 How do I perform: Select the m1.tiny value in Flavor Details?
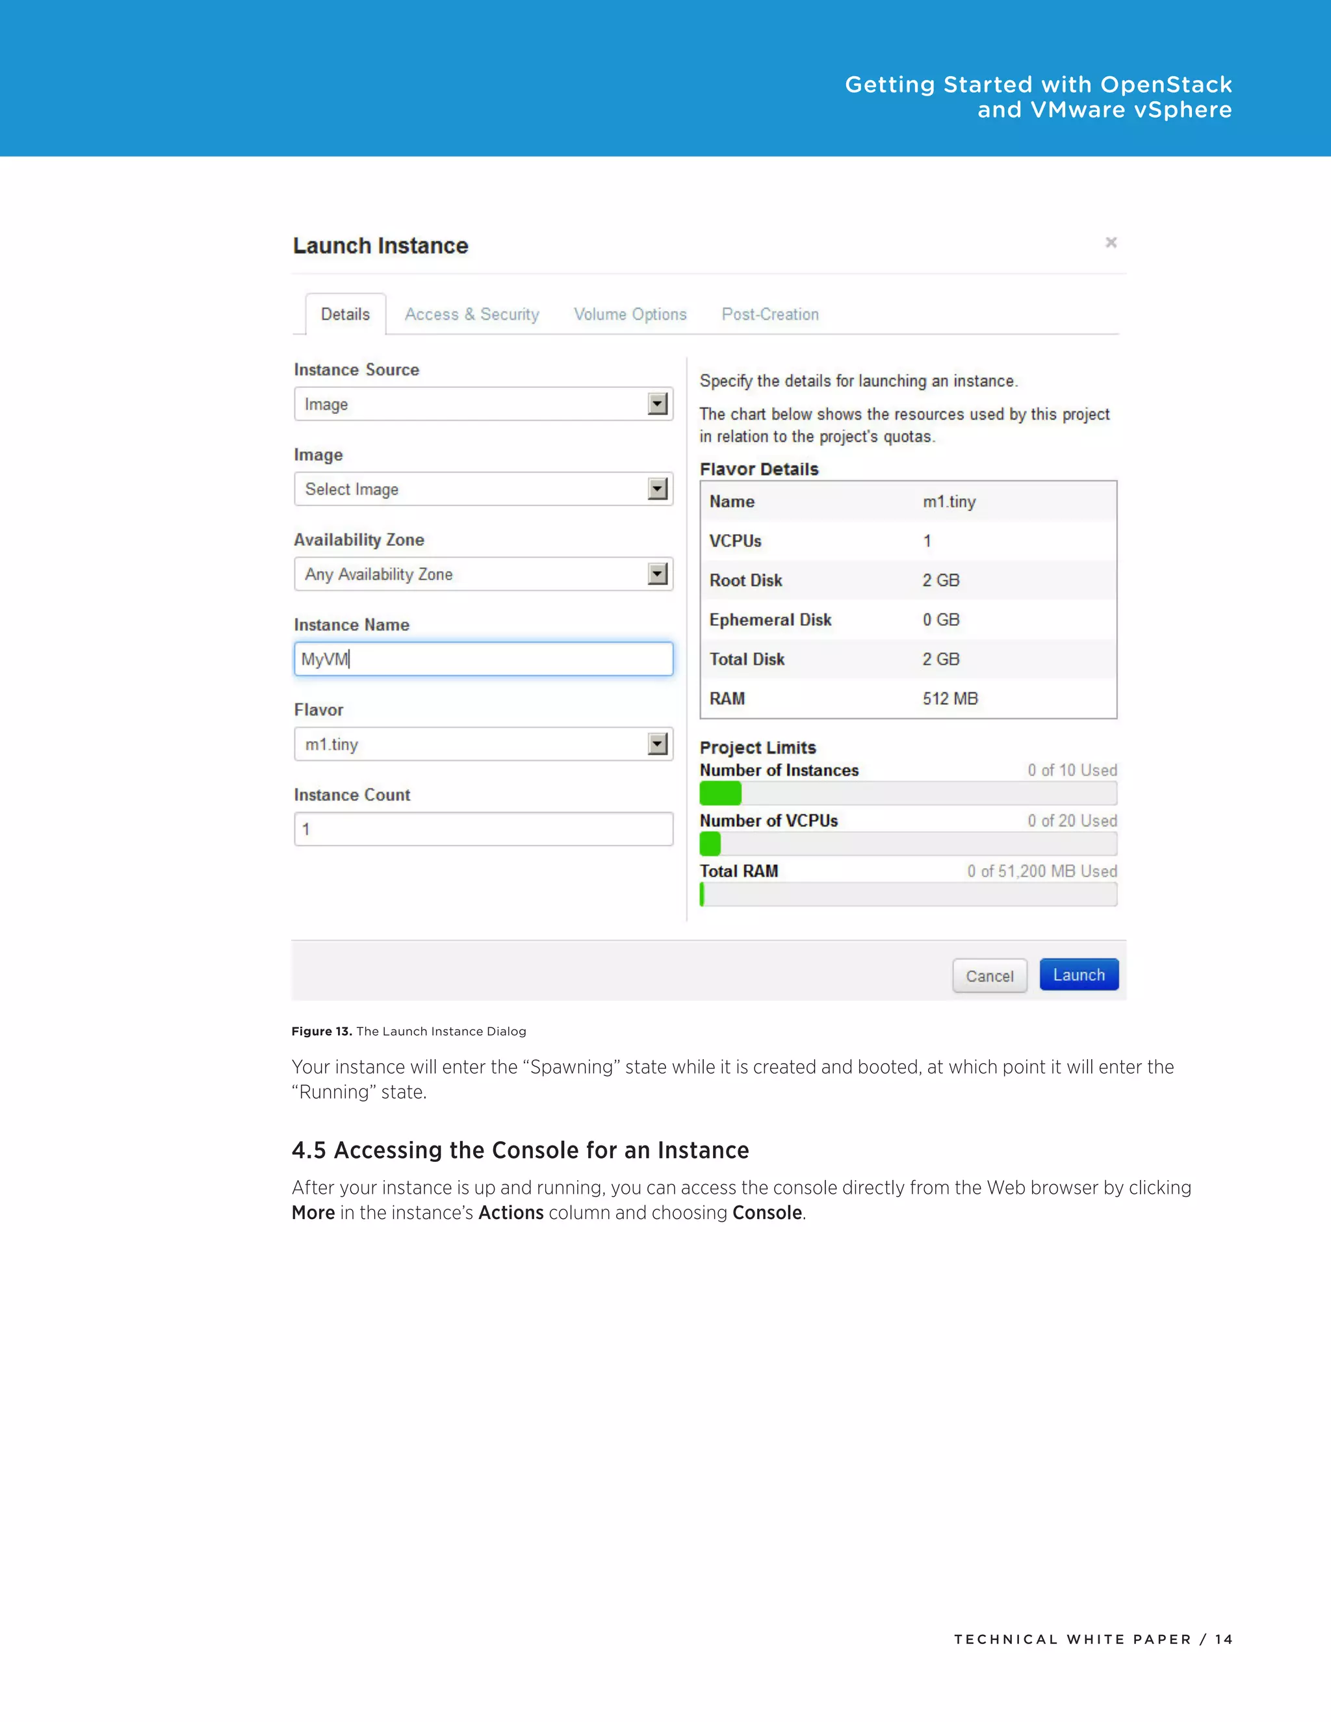pyautogui.click(x=950, y=502)
